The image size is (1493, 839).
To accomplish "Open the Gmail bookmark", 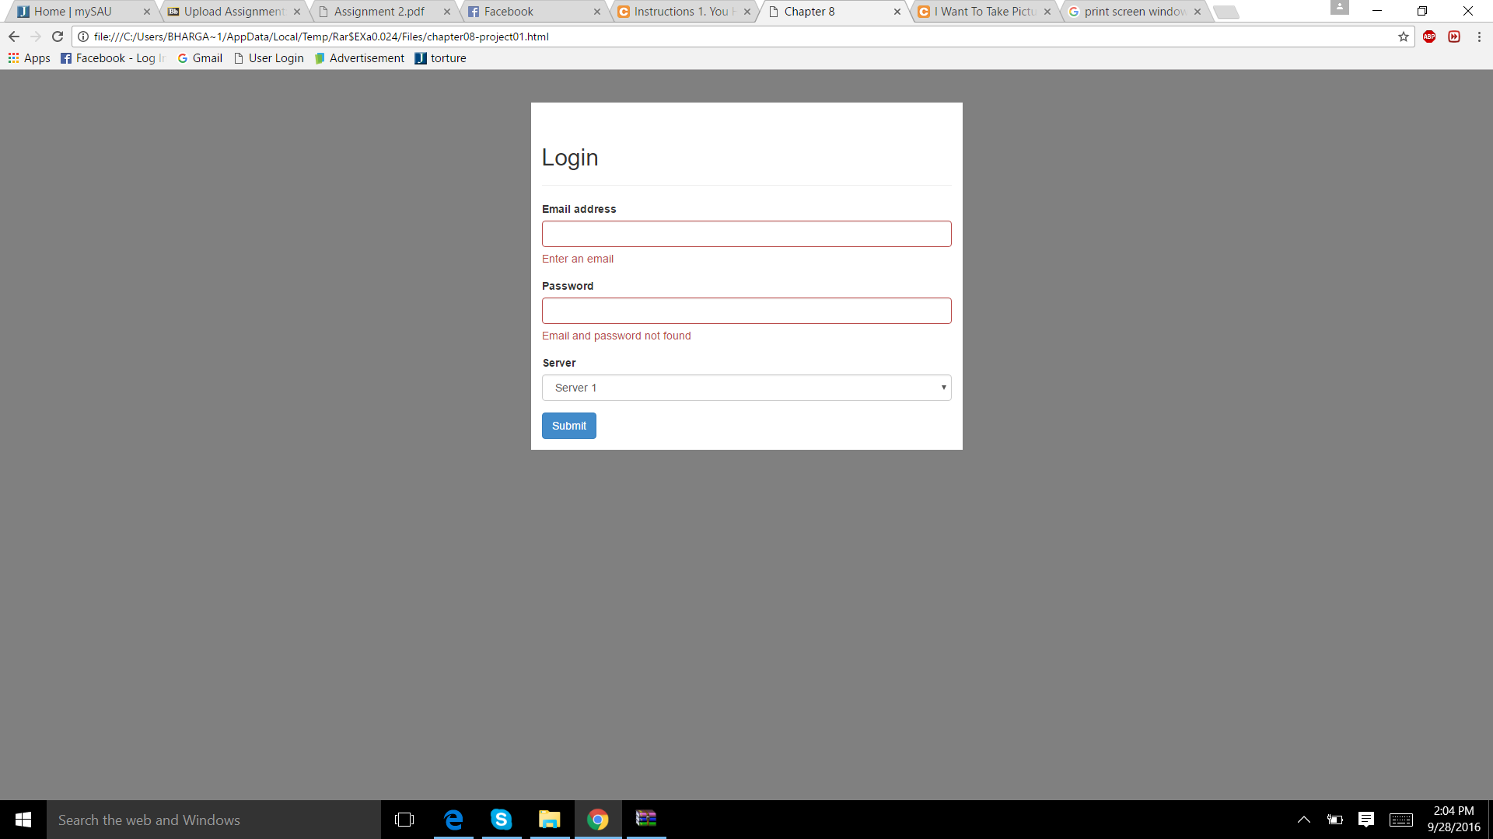I will [x=199, y=57].
